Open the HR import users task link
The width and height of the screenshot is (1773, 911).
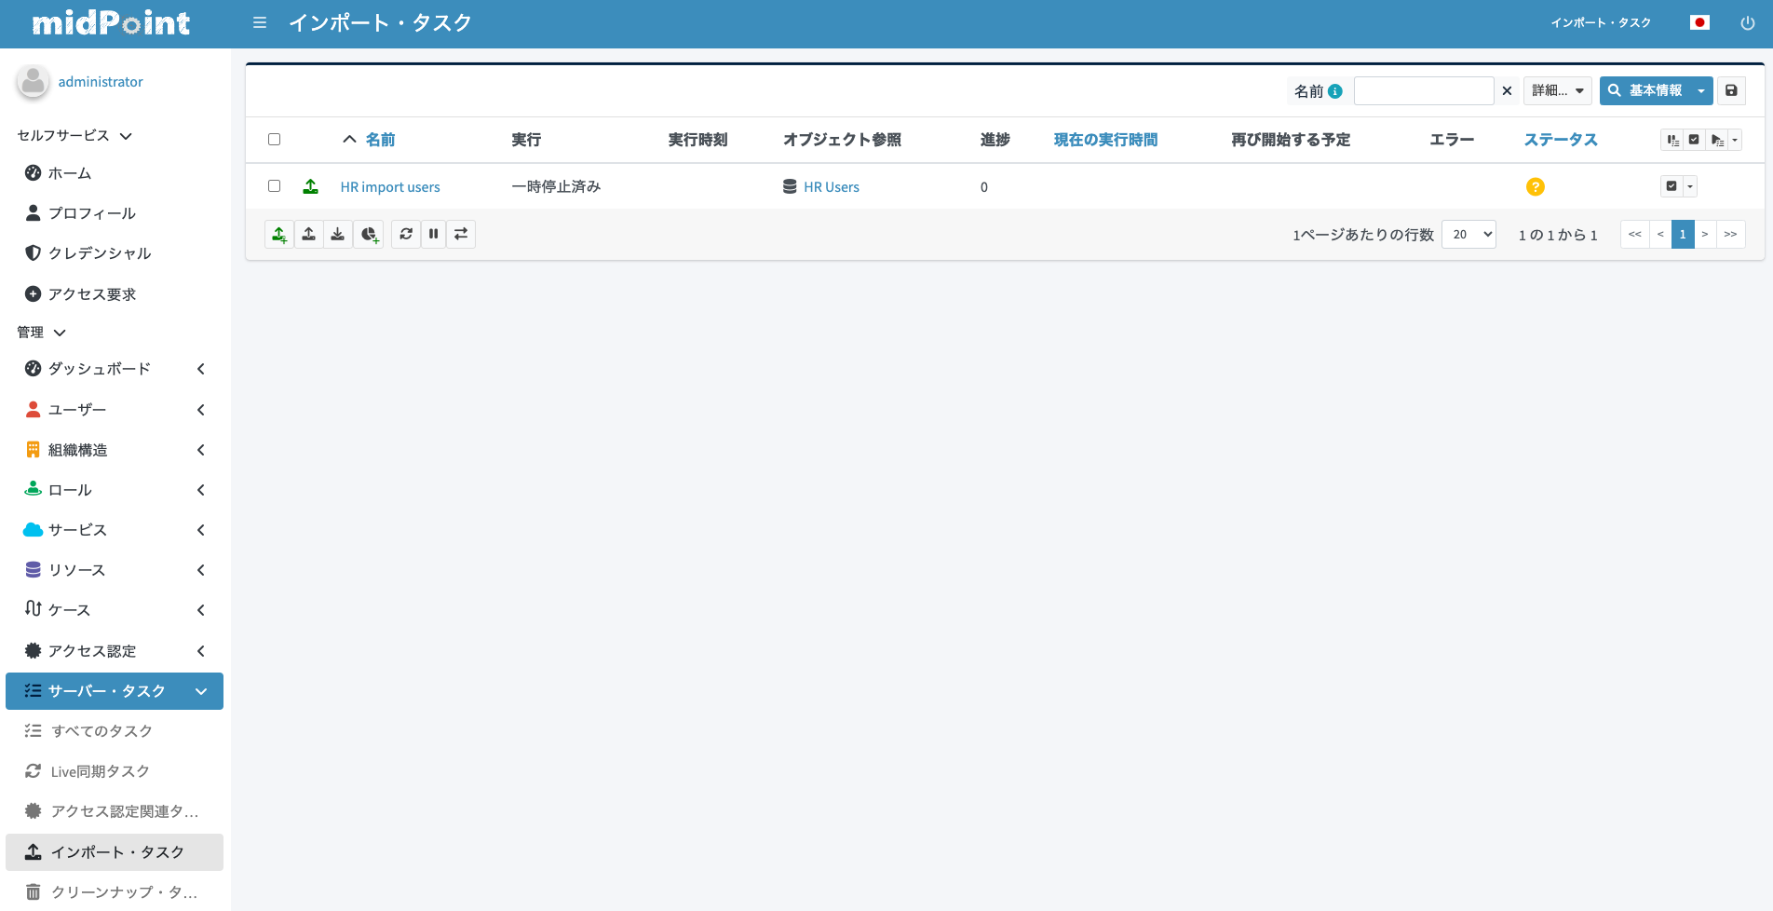[x=390, y=187]
